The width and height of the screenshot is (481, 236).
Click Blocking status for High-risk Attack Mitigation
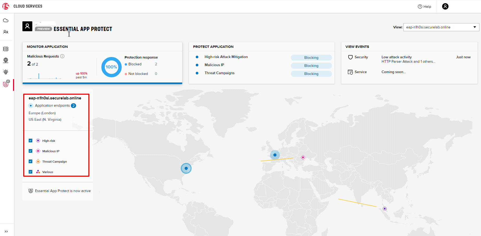coord(311,58)
